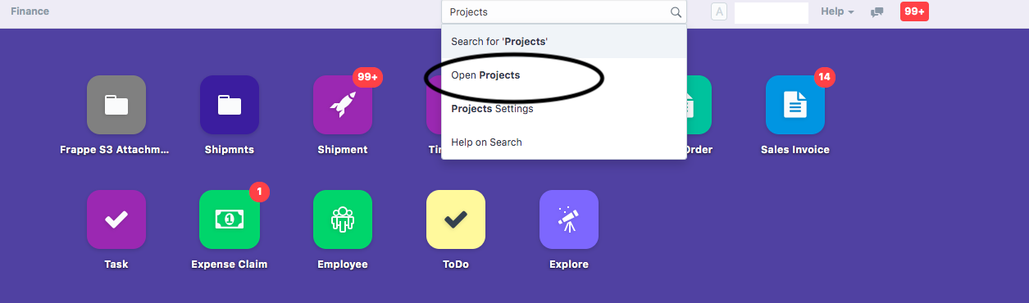Open the Frappe S3 Attachment icon
Viewport: 1029px width, 303px height.
click(x=116, y=105)
